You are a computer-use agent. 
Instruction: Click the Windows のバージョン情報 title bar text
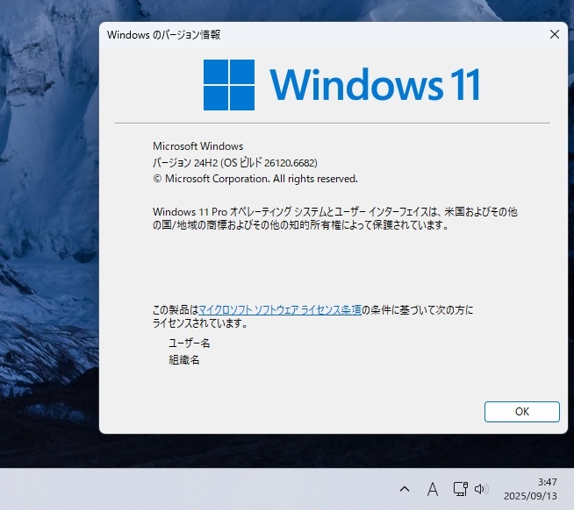[163, 35]
